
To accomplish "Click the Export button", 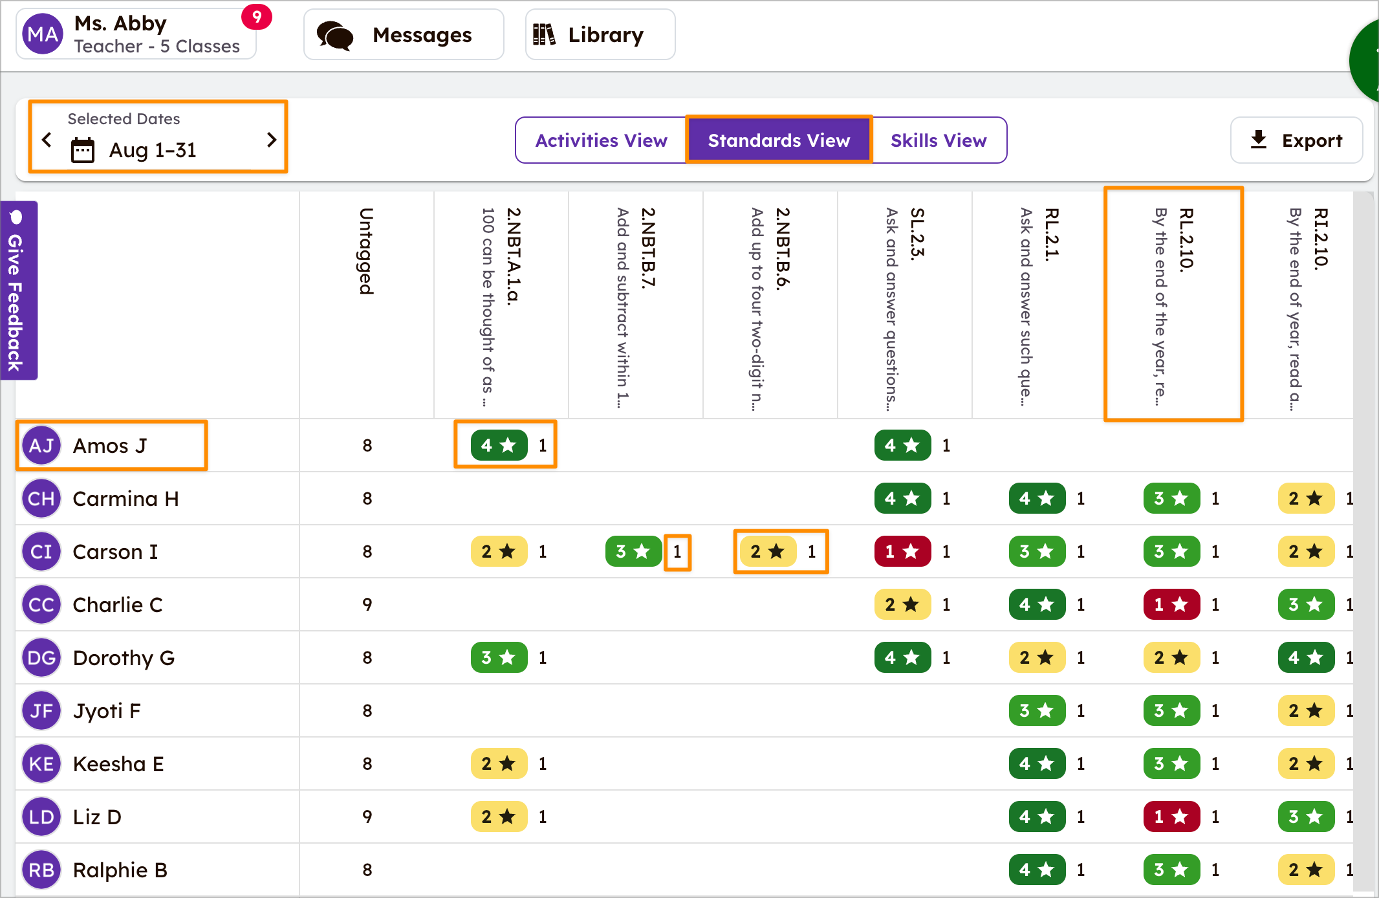I will pos(1297,140).
